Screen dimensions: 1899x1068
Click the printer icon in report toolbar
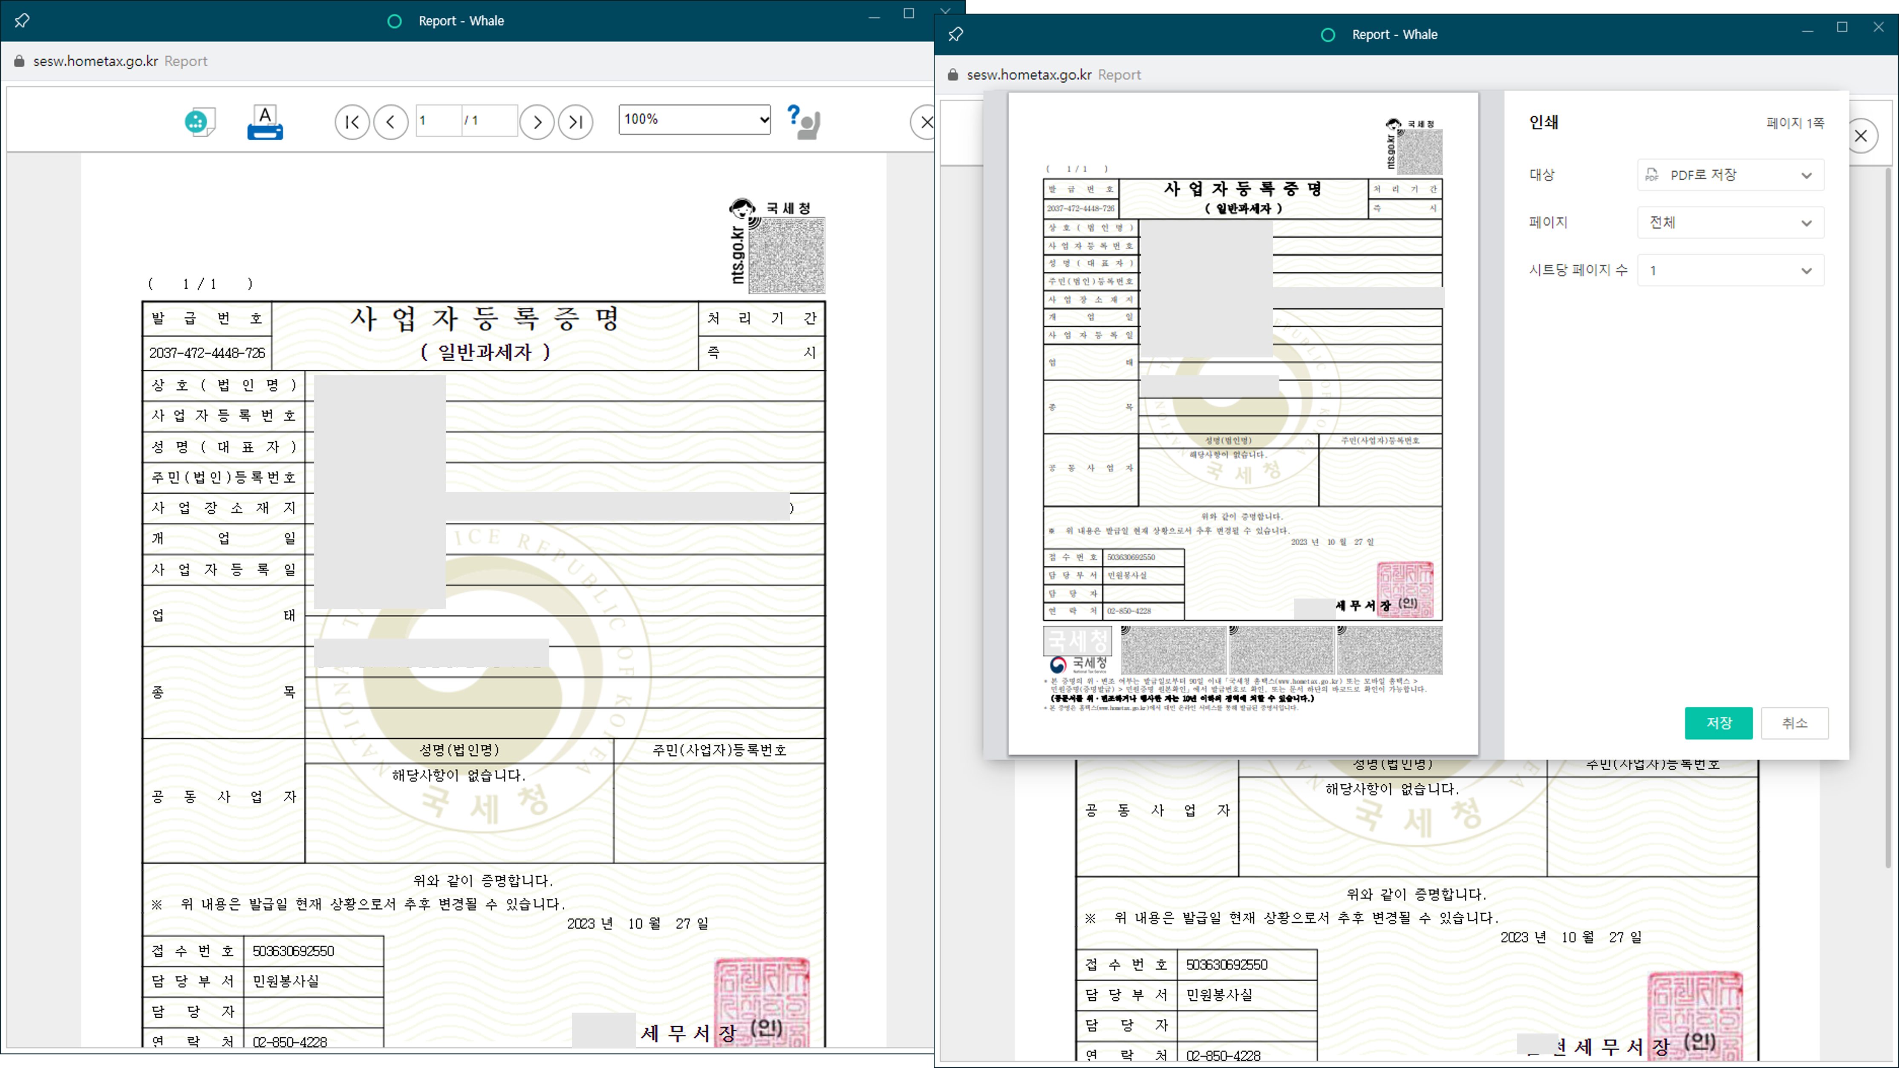click(x=265, y=121)
